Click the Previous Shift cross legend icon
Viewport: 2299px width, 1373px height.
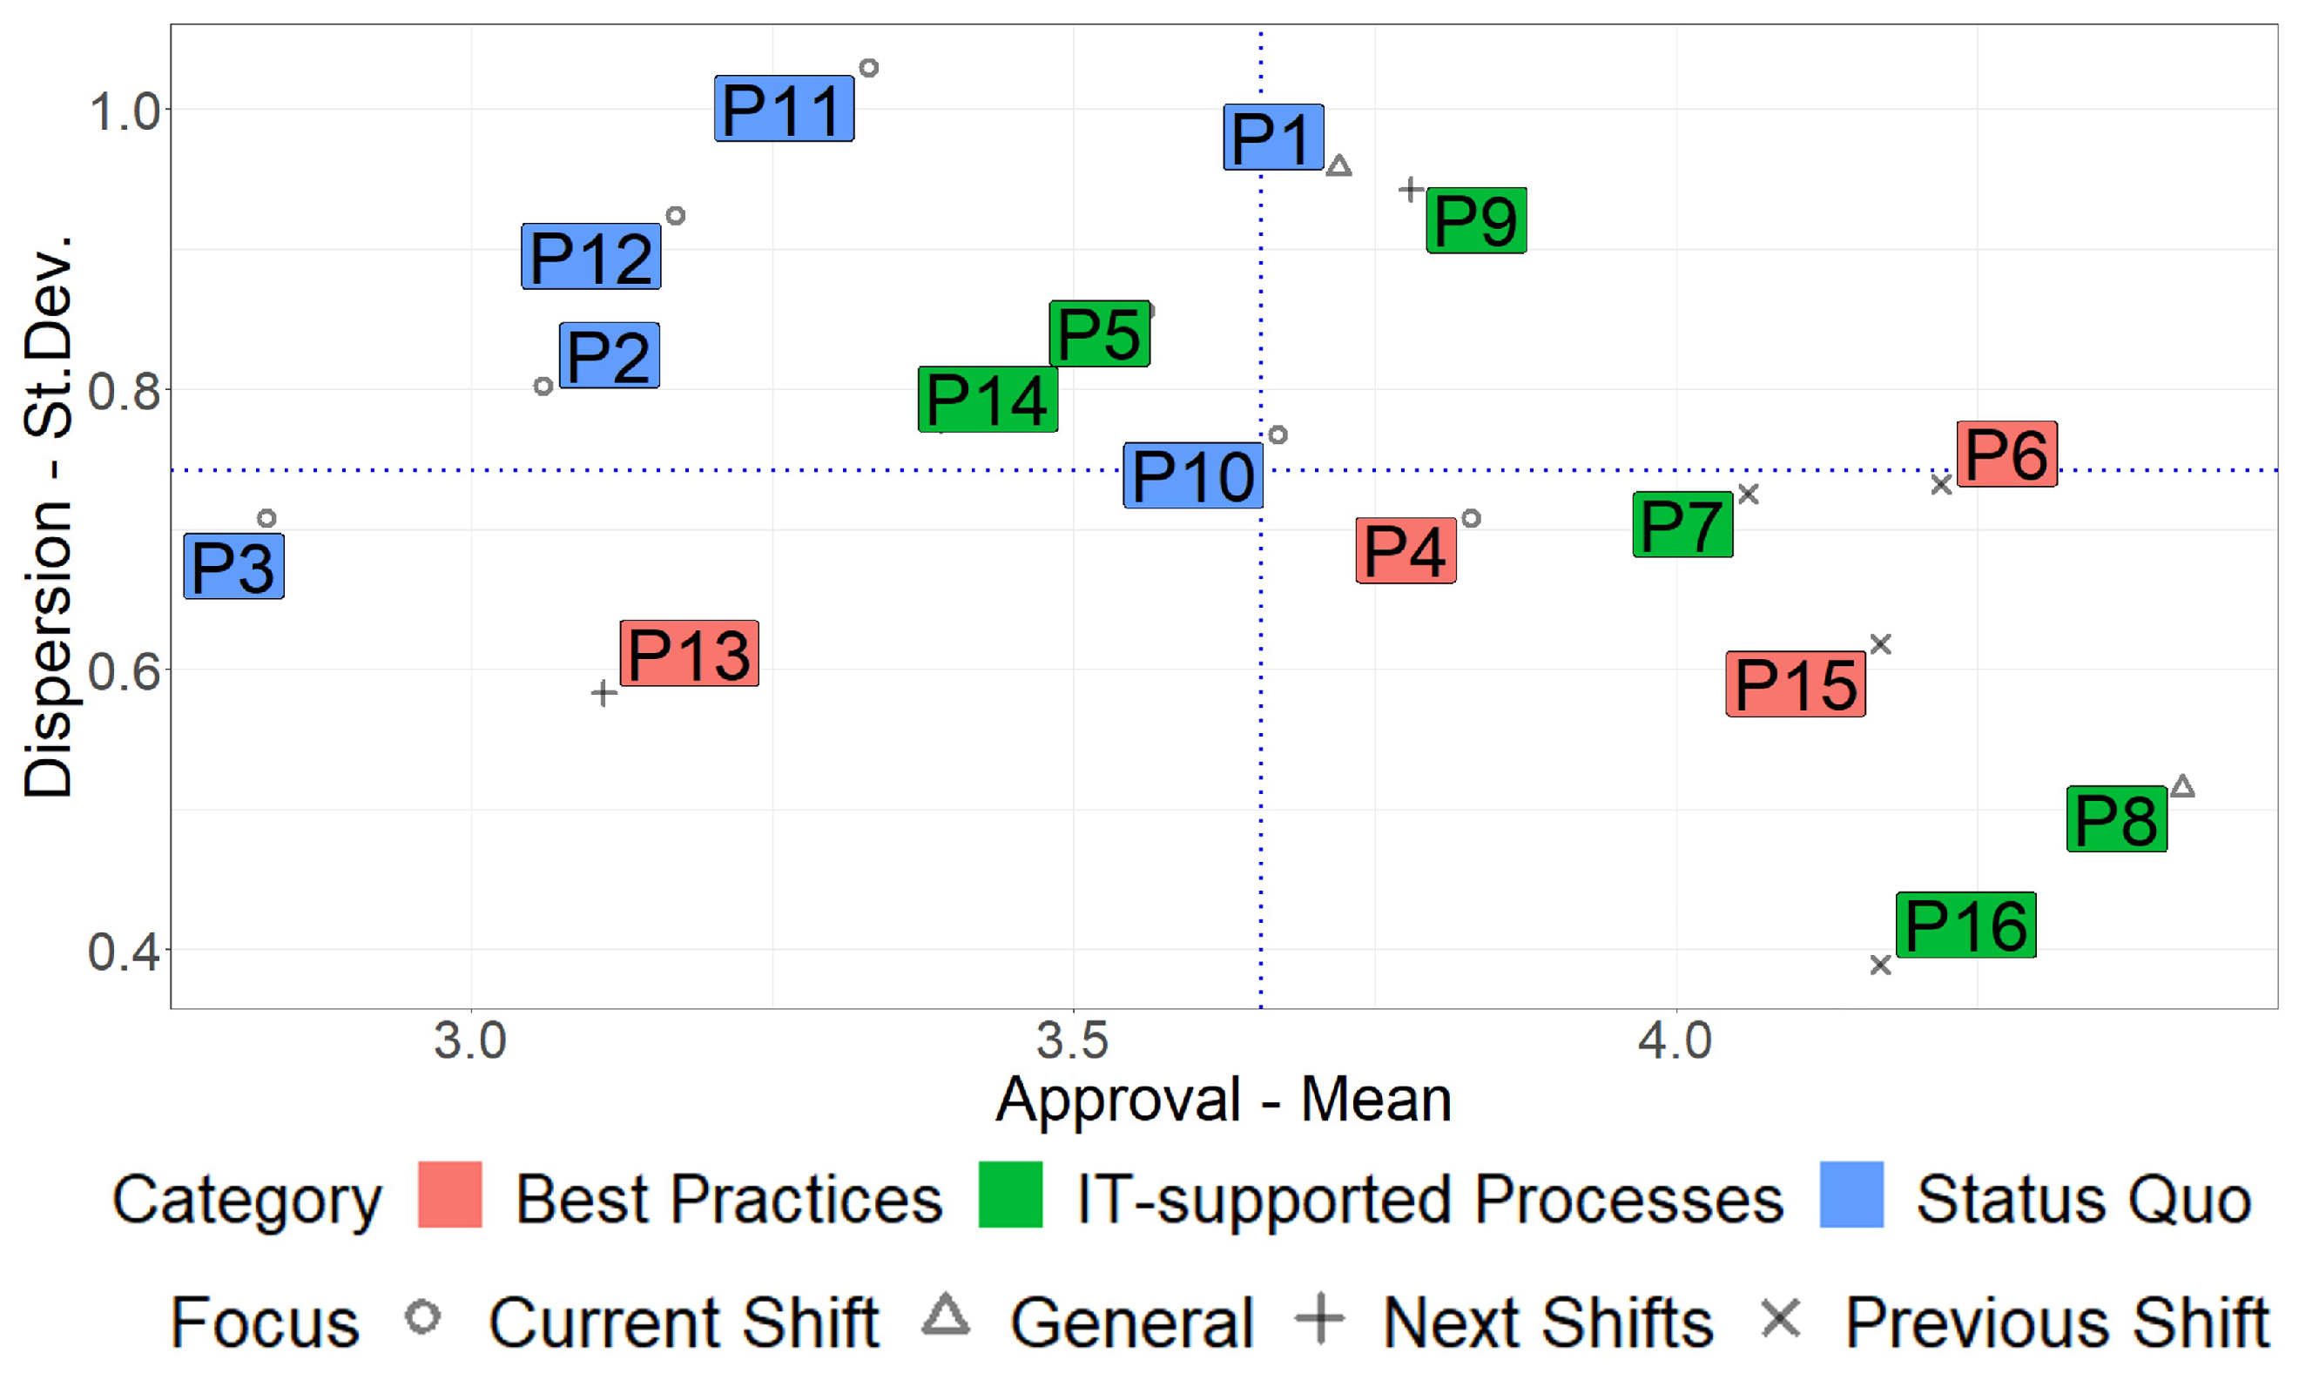click(x=1781, y=1317)
